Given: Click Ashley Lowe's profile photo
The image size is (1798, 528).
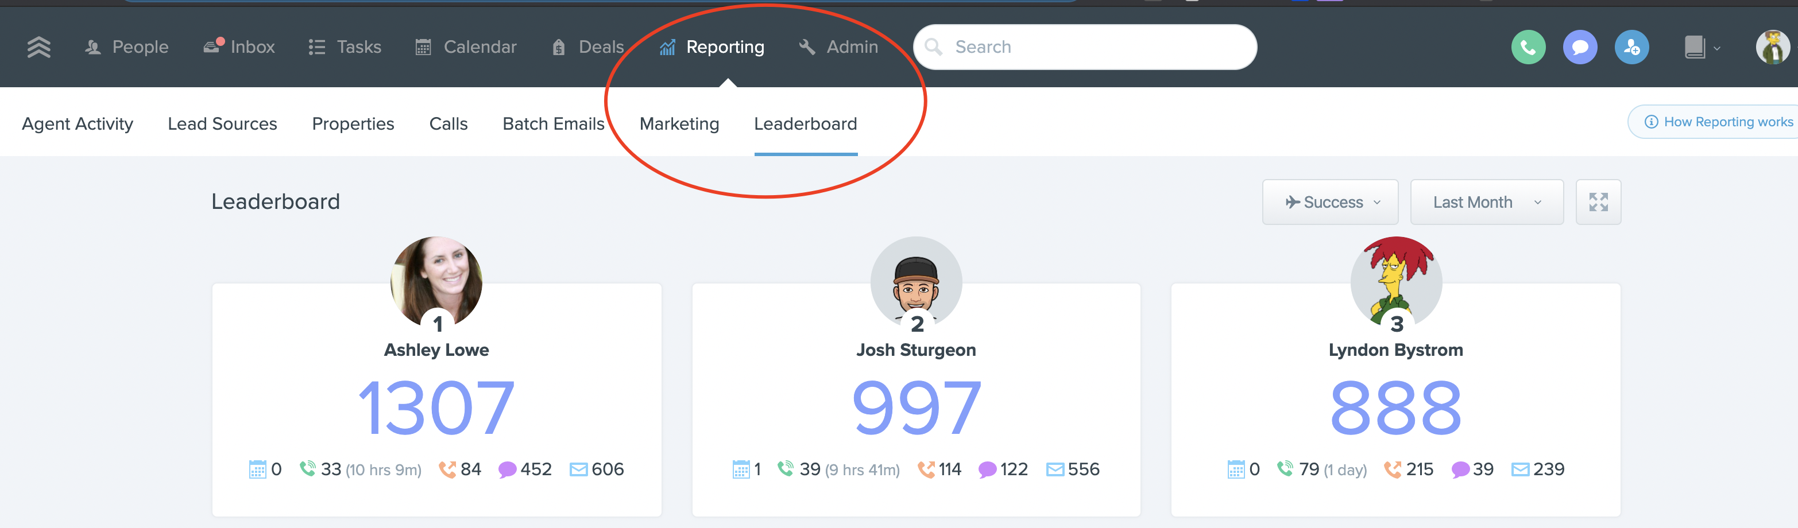Looking at the screenshot, I should point(436,282).
